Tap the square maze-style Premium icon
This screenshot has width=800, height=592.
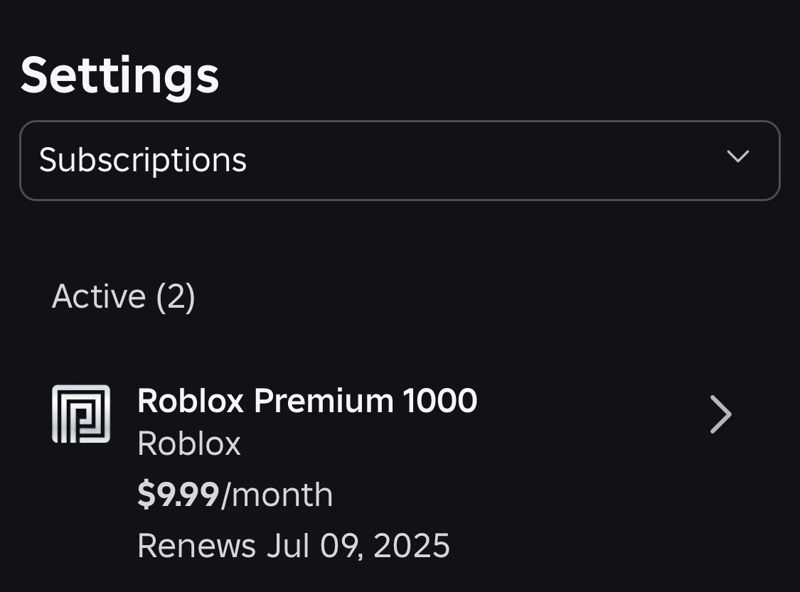click(x=81, y=414)
